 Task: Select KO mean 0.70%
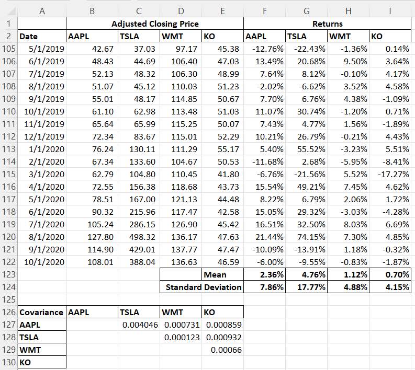(x=390, y=274)
